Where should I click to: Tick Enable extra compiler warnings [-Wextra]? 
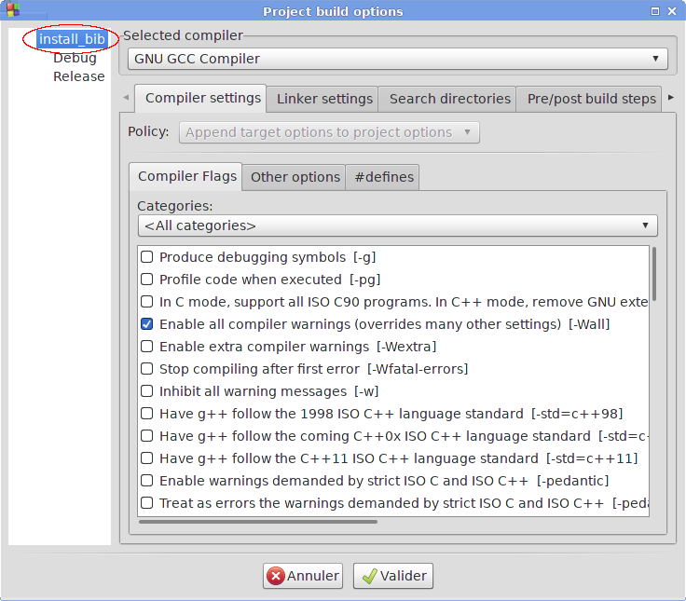(x=146, y=347)
